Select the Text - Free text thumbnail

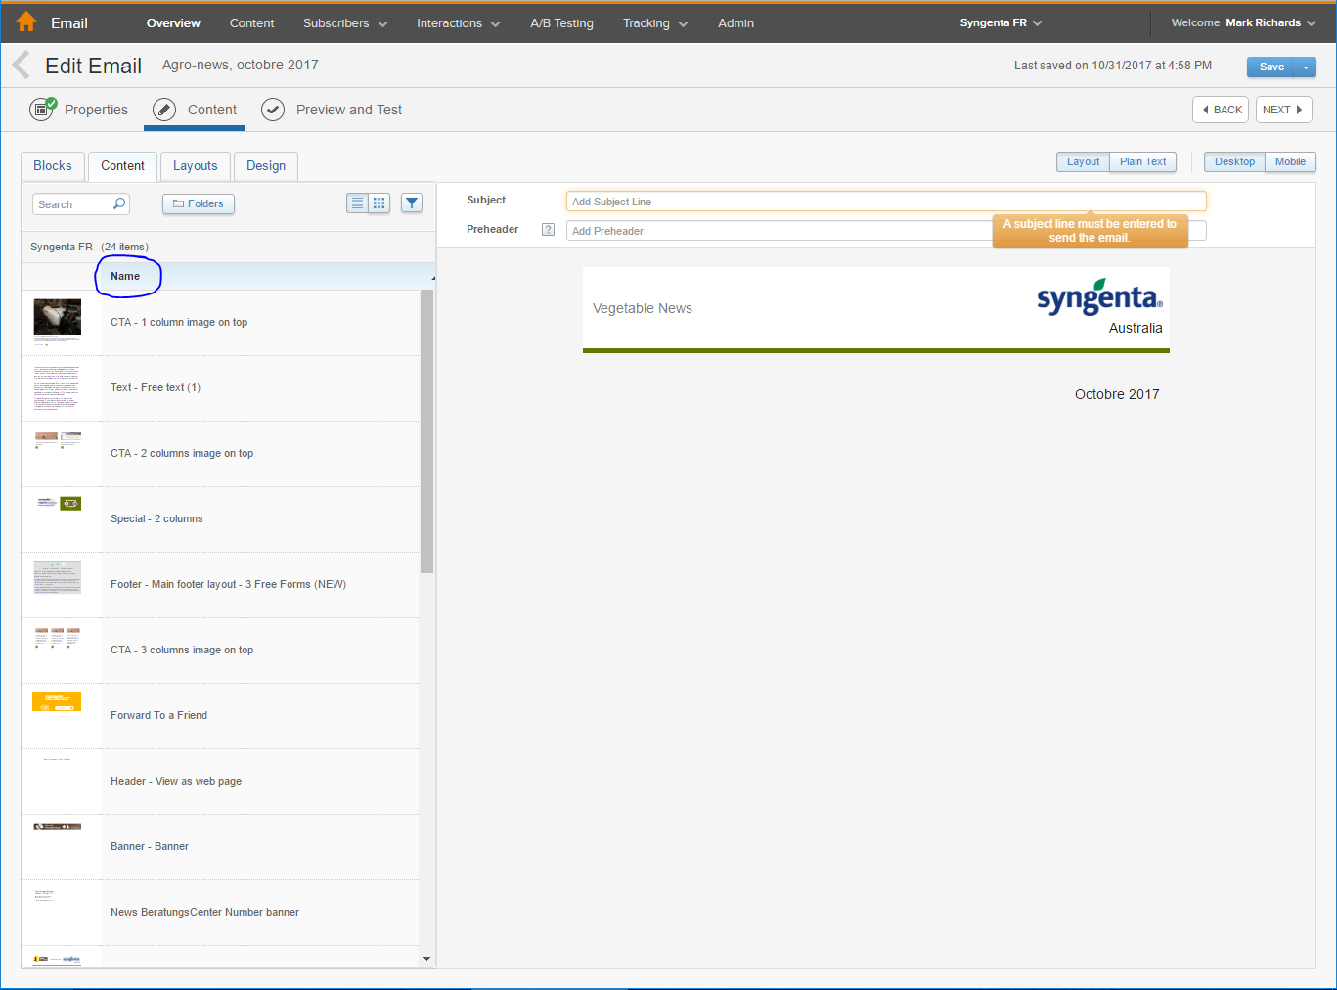(57, 387)
